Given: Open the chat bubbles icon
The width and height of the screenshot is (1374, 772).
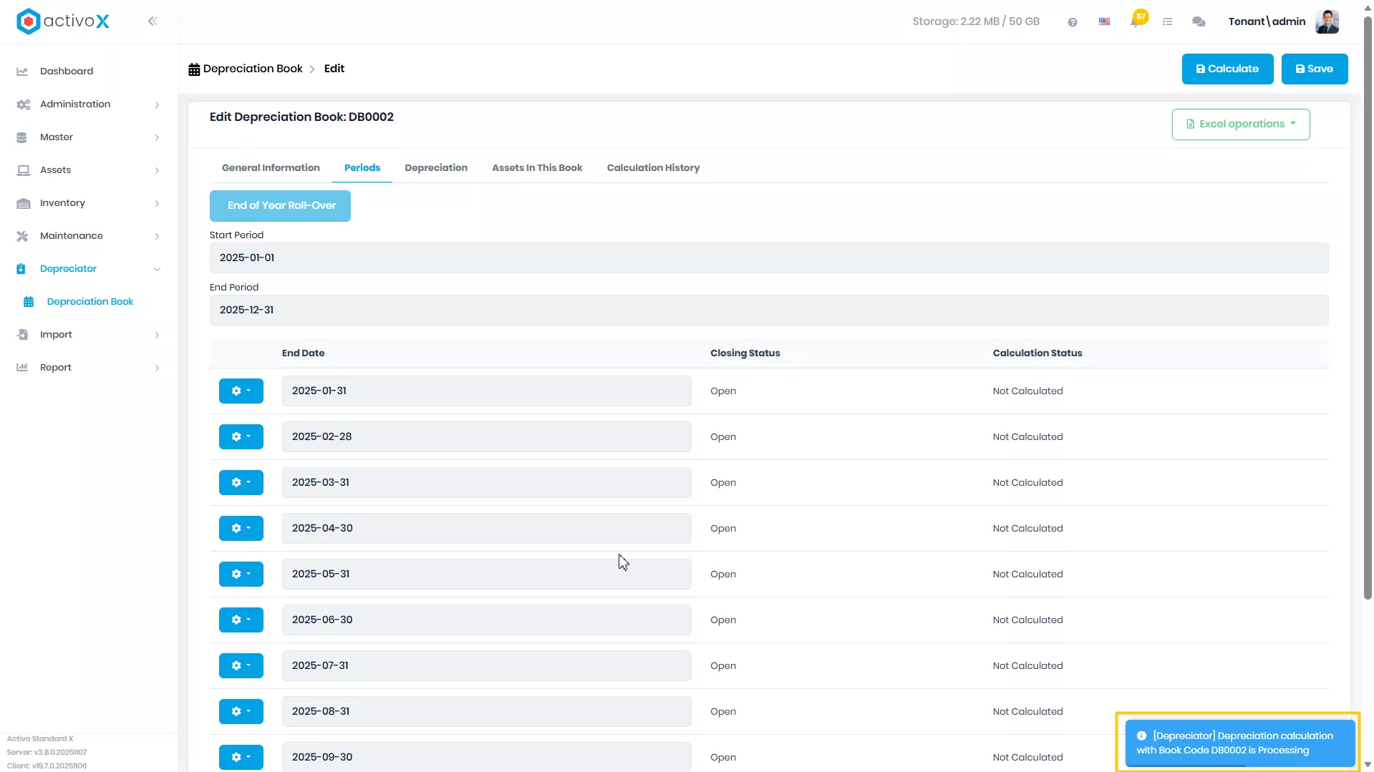Looking at the screenshot, I should tap(1199, 22).
